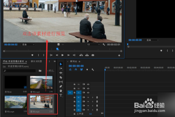
Task: Open Source monitor zoom level dropdown
Action: coord(28,44)
